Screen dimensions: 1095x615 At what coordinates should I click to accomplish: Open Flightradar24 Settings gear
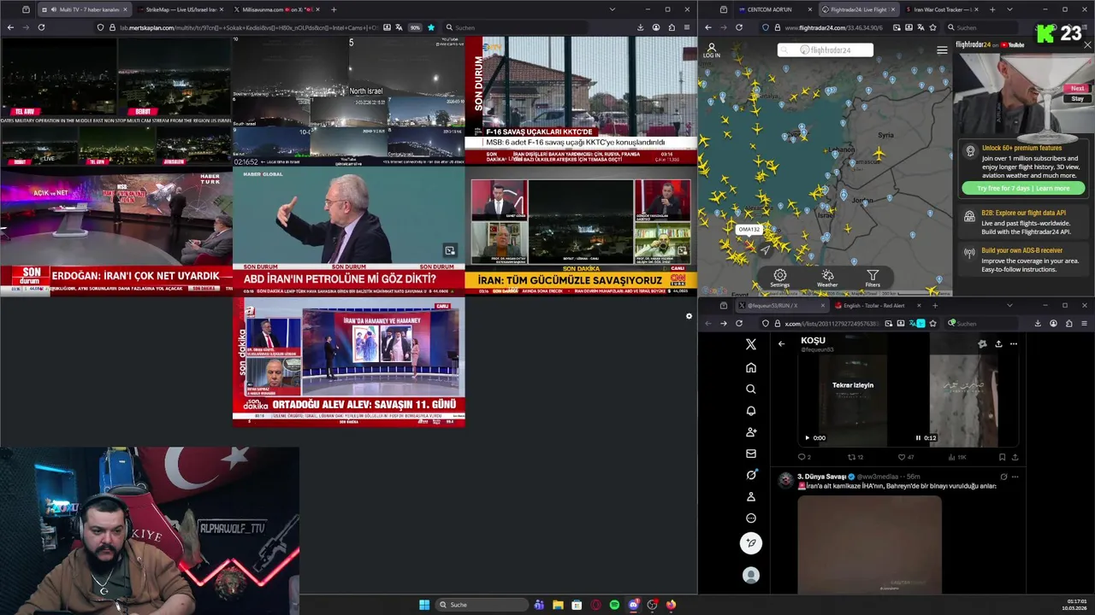[779, 278]
